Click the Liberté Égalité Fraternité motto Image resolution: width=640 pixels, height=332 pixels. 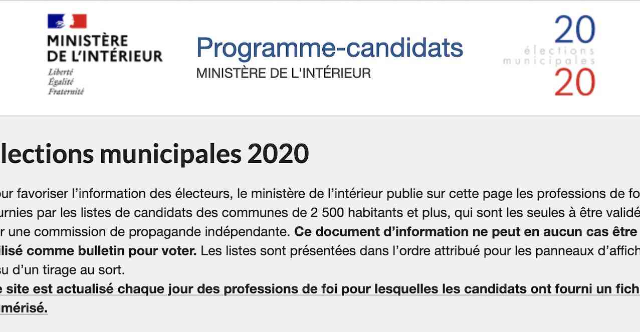coord(66,82)
